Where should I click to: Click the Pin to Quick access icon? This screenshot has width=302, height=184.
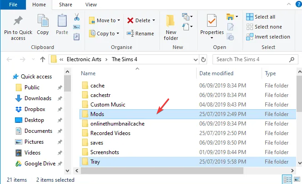[18, 20]
